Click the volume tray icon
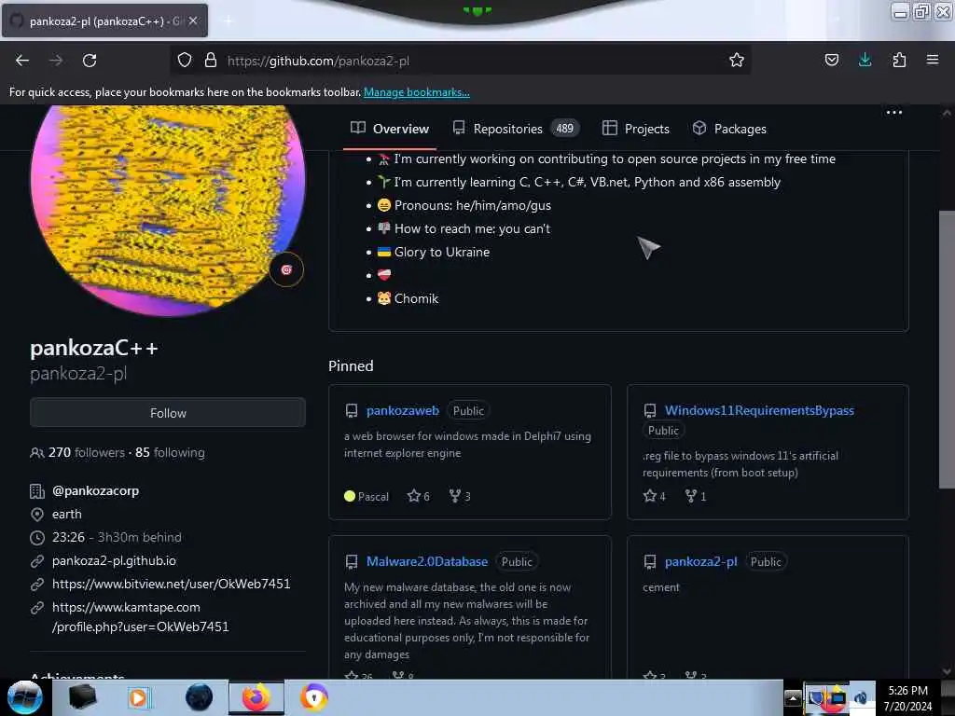The height and width of the screenshot is (716, 955). [861, 698]
